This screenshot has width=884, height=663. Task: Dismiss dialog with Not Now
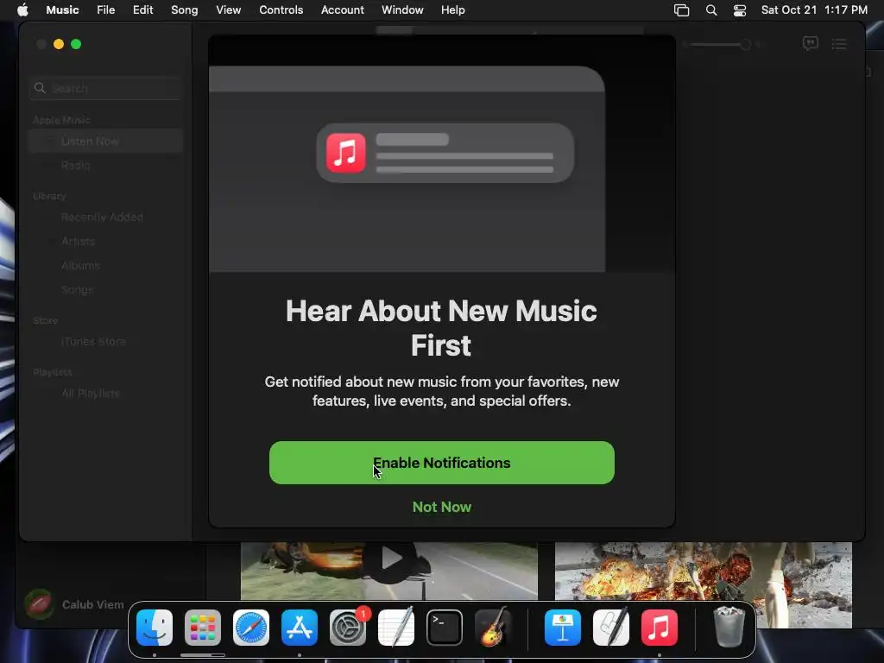[x=441, y=507]
